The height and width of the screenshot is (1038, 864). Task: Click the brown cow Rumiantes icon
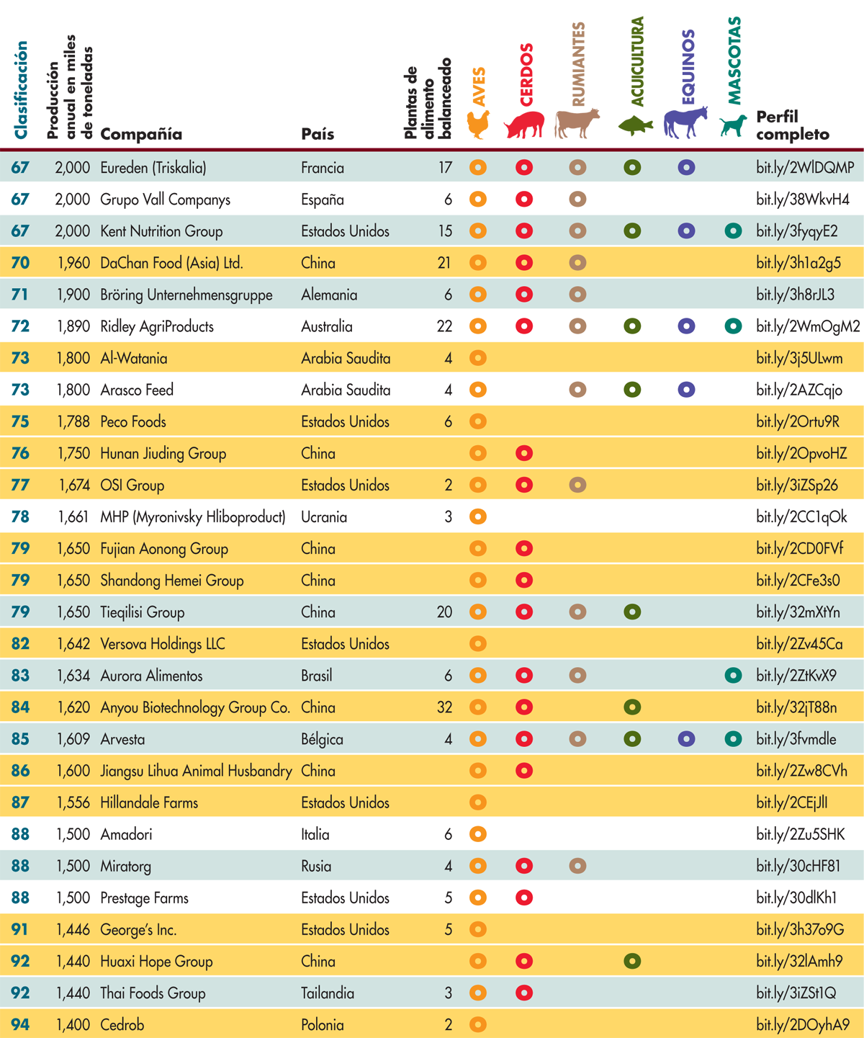(577, 123)
